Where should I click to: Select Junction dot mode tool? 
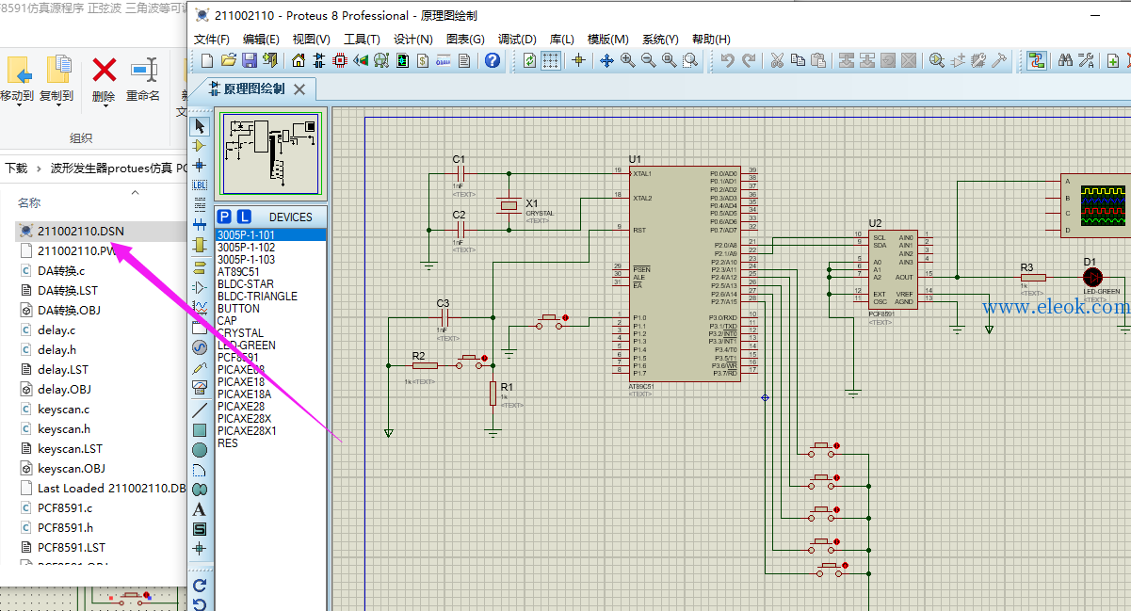pos(200,166)
